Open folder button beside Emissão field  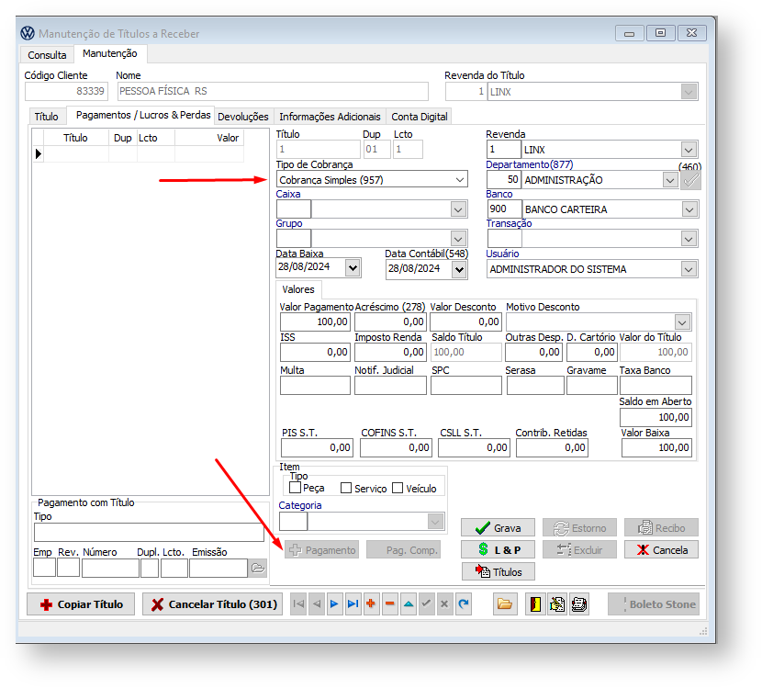tap(258, 568)
